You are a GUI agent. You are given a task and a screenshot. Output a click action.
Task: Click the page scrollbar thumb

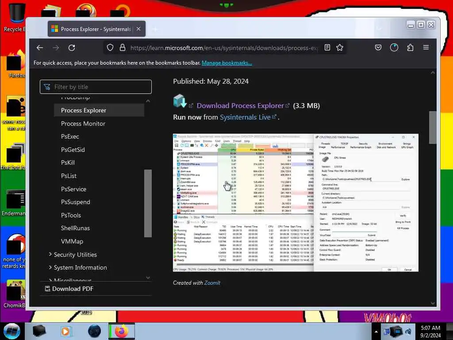[x=433, y=127]
